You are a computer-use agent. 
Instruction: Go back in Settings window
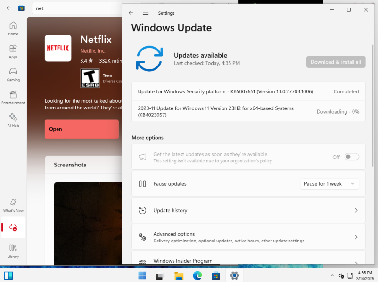[x=131, y=13]
